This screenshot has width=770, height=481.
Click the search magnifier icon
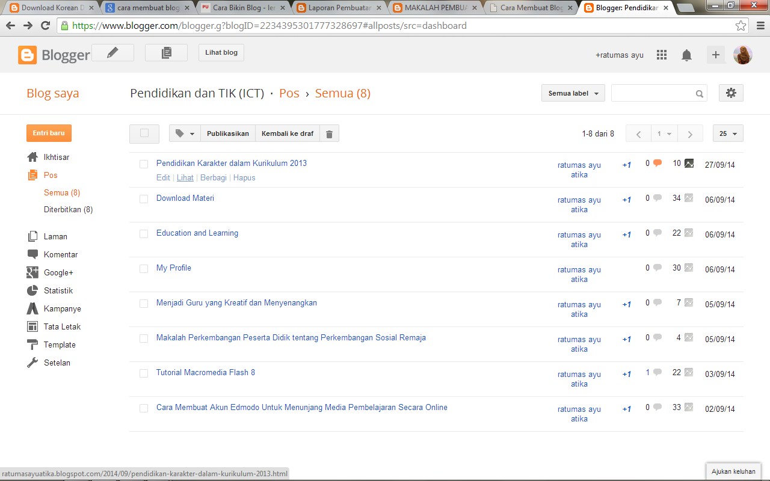700,94
